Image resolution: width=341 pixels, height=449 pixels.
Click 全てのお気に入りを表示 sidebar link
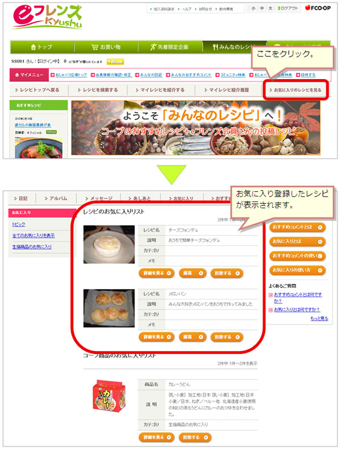click(x=34, y=236)
